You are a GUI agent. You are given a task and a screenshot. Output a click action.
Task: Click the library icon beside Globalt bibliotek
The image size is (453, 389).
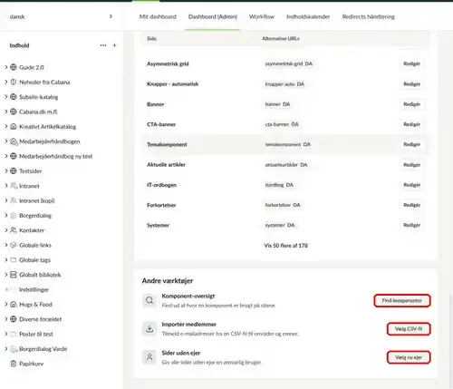click(14, 275)
